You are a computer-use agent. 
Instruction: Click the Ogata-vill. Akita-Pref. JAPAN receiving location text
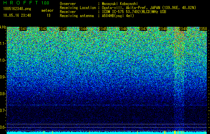point(149,8)
